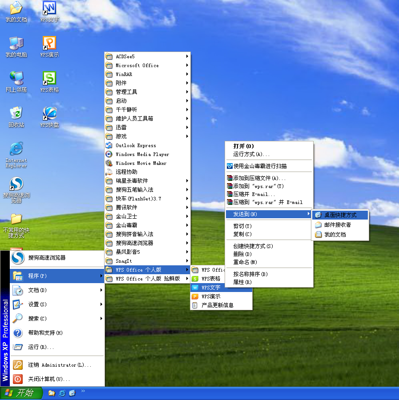Viewport: 399px width, 400px height.
Task: Click the third quick launch browser icon
Action: coord(72,393)
